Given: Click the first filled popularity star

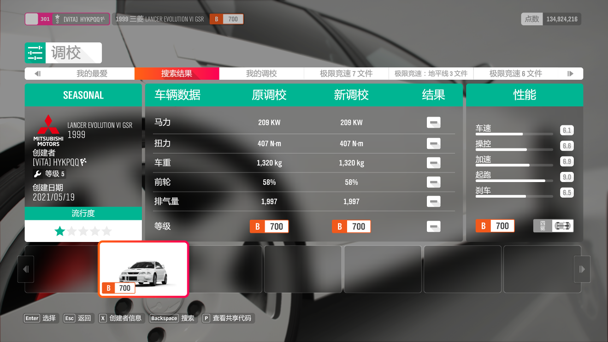Looking at the screenshot, I should (60, 231).
